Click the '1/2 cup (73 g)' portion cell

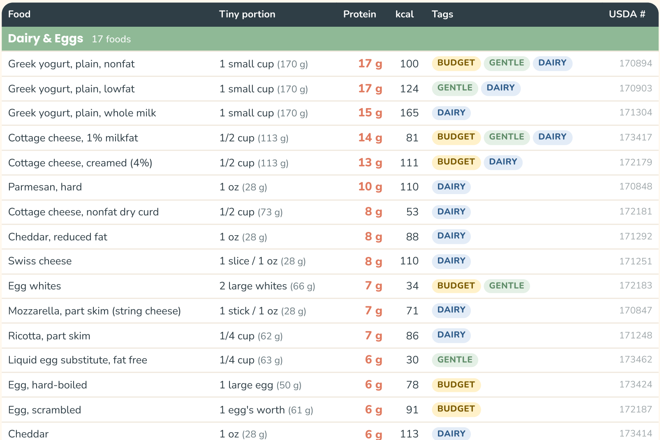[x=251, y=212]
